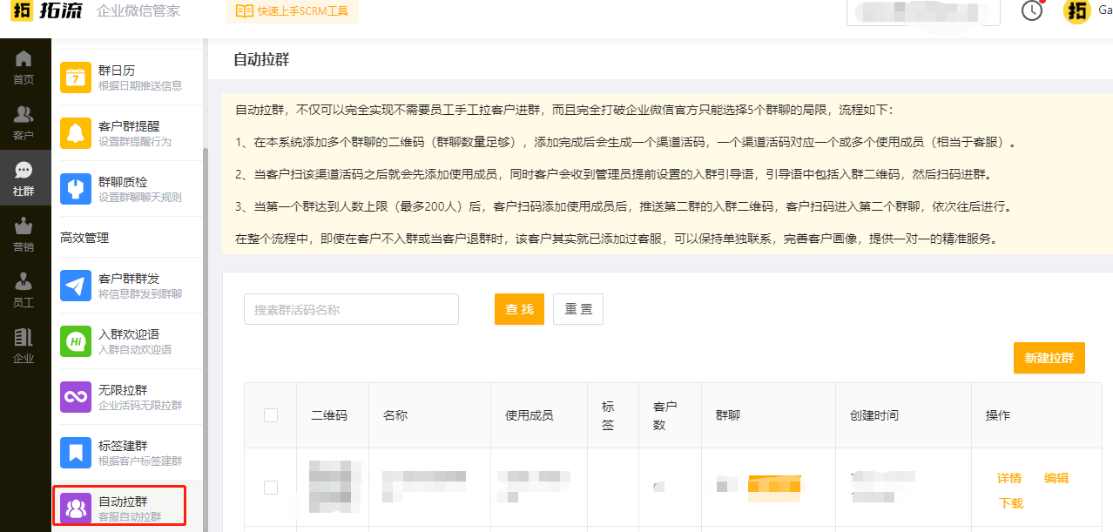Open 详情 for the first row

(x=1009, y=478)
